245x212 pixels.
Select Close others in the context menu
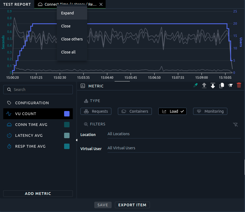coord(72,39)
